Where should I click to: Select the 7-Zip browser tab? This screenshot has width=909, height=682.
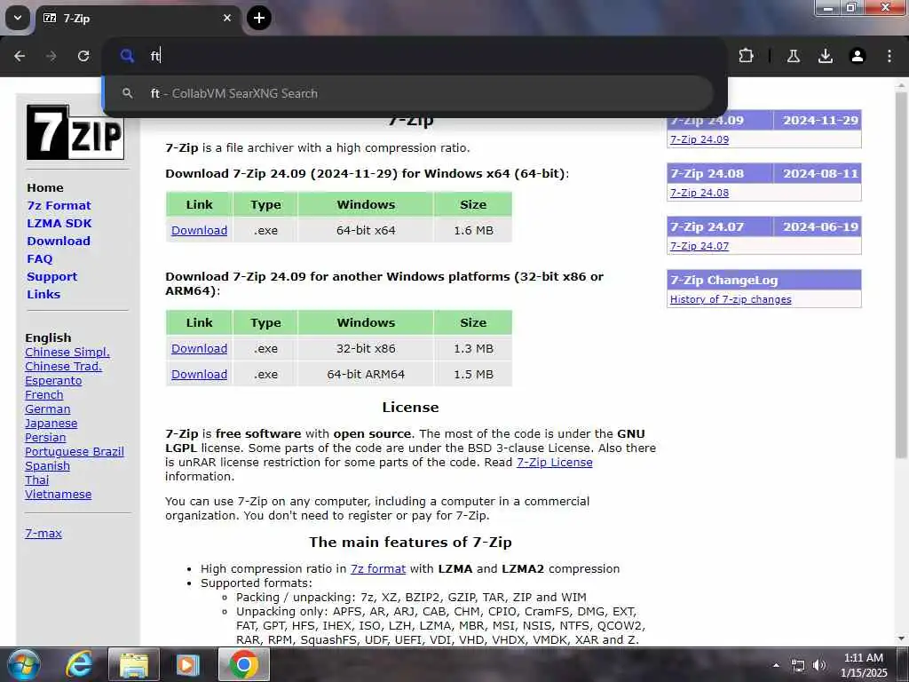pos(138,19)
